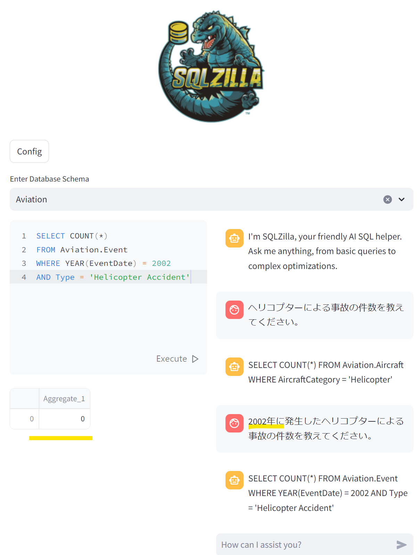Click the Execute query button
The width and height of the screenshot is (419, 555).
178,359
